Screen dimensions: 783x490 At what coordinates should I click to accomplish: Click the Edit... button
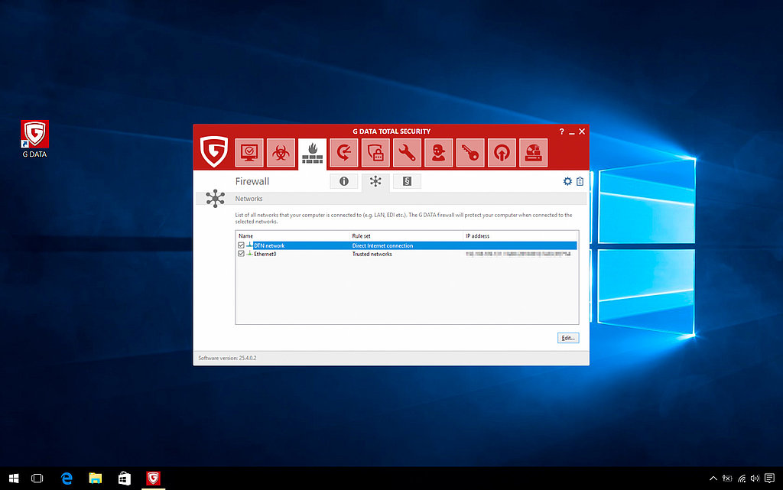point(567,337)
